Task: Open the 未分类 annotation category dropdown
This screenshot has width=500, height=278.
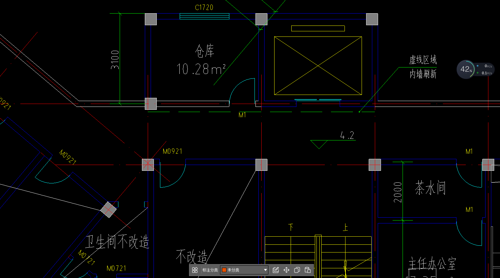Action: pos(244,270)
